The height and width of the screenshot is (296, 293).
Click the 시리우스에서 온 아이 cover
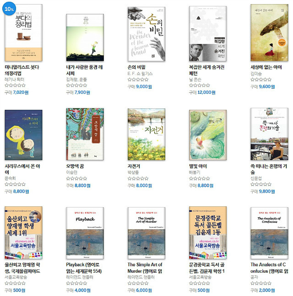pos(24,135)
